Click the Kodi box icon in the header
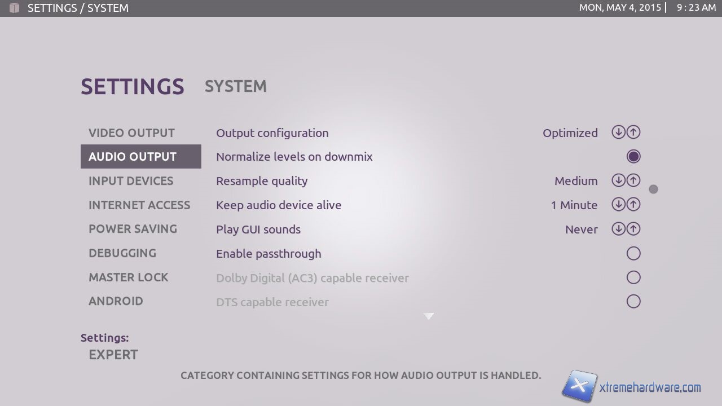This screenshot has height=406, width=722. (15, 8)
